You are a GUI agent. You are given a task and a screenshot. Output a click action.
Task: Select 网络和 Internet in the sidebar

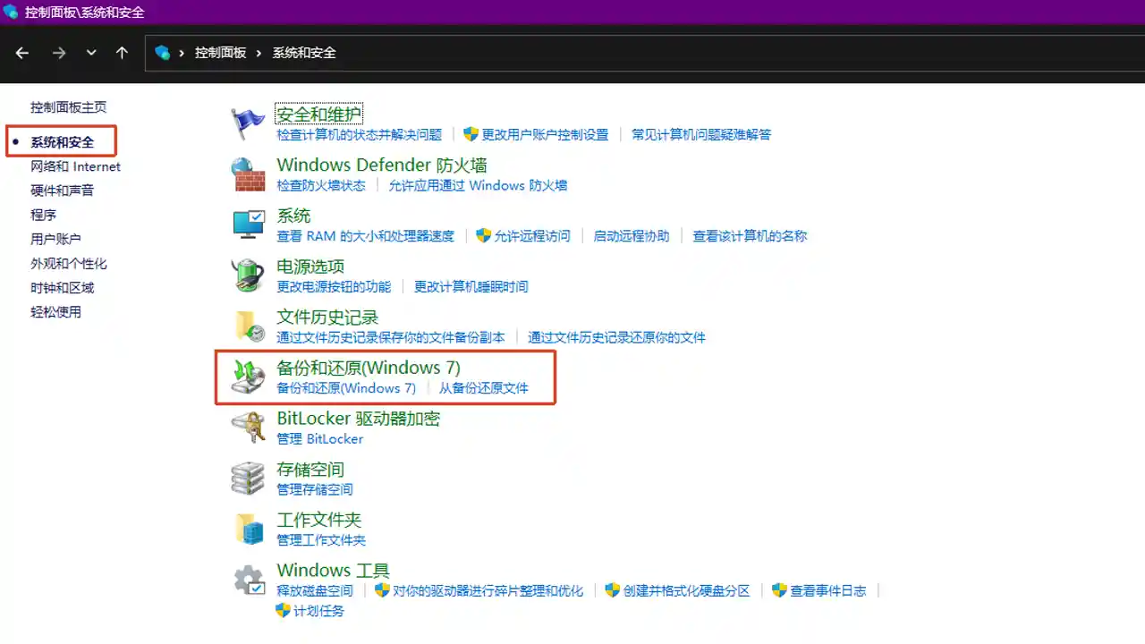[75, 166]
